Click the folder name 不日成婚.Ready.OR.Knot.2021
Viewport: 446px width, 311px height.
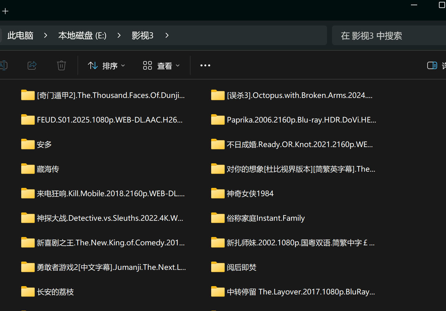click(300, 145)
